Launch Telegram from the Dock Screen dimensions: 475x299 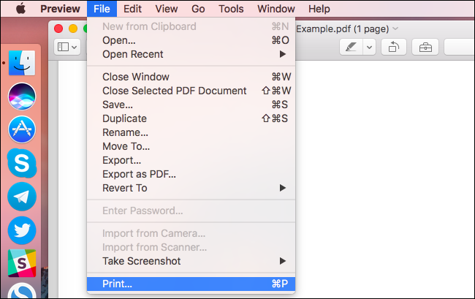point(22,197)
